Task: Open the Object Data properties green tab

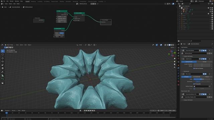Action: (x=178, y=79)
